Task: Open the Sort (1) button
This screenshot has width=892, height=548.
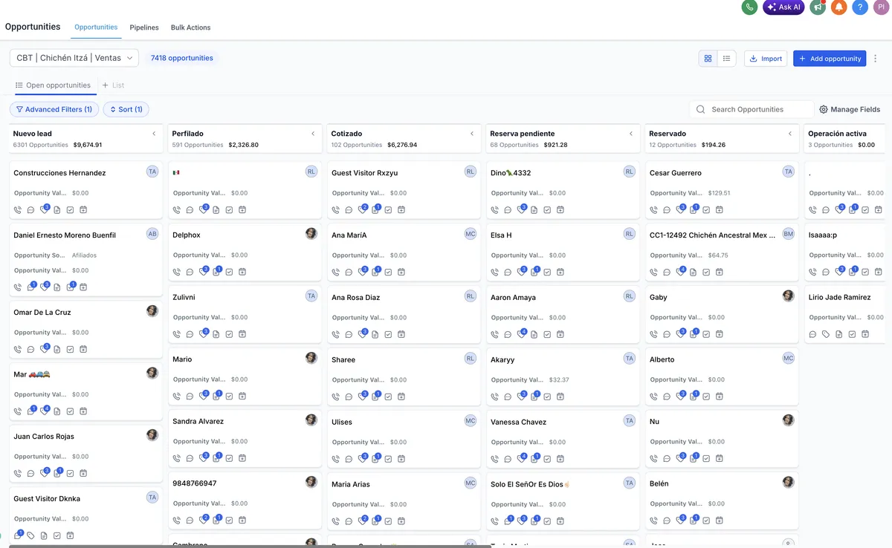Action: coord(126,109)
